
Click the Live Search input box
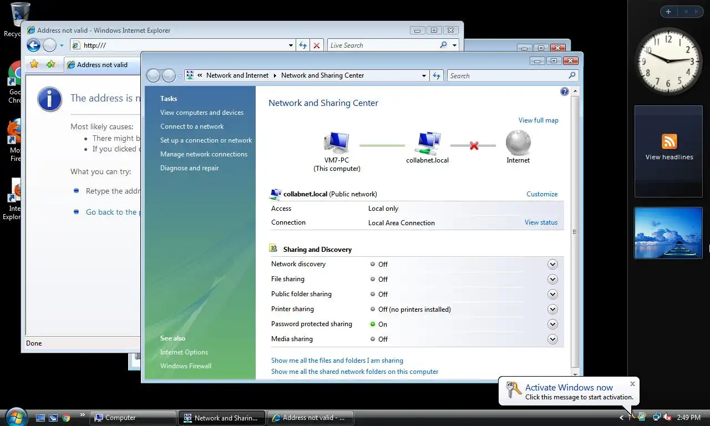383,45
